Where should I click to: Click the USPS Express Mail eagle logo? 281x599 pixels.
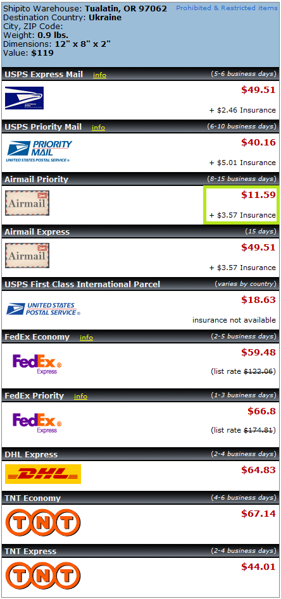pos(24,98)
